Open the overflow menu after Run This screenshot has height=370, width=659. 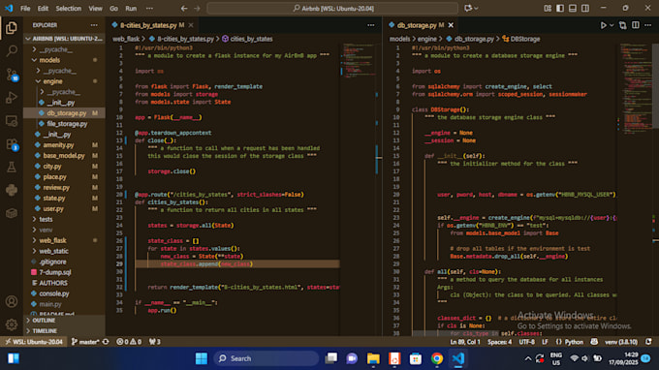click(149, 9)
